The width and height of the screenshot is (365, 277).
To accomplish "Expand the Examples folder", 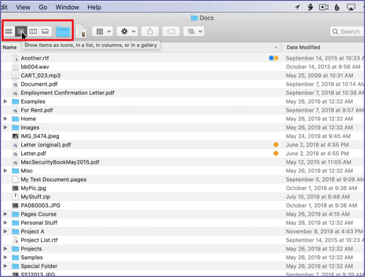I will coord(5,101).
